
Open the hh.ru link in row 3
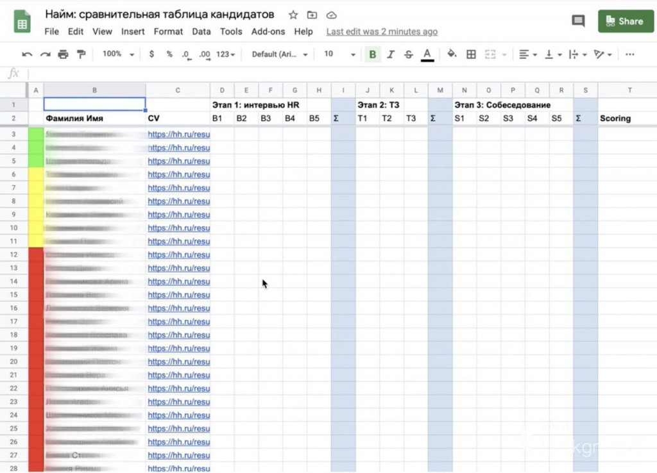[x=179, y=135]
